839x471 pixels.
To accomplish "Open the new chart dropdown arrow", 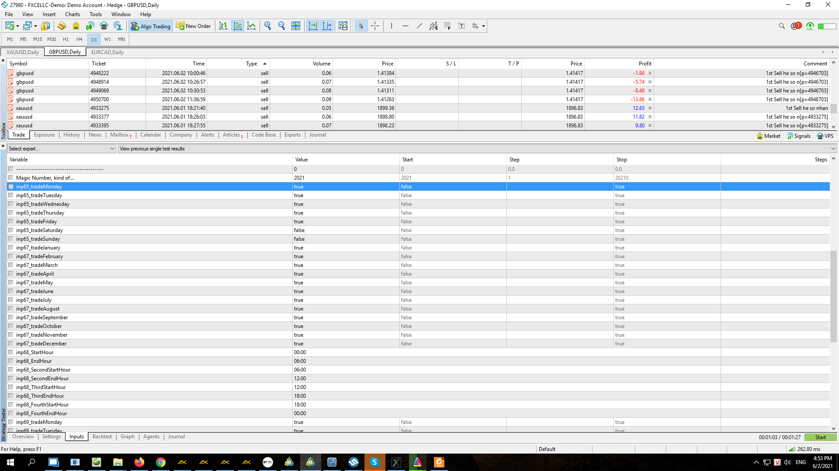I will tap(17, 26).
